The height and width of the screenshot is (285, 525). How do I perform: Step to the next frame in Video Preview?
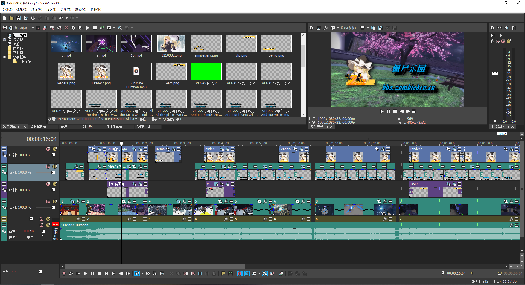pos(408,111)
